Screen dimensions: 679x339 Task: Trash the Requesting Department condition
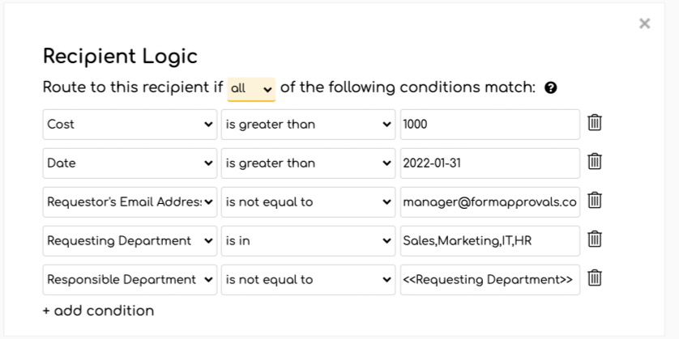(x=595, y=239)
